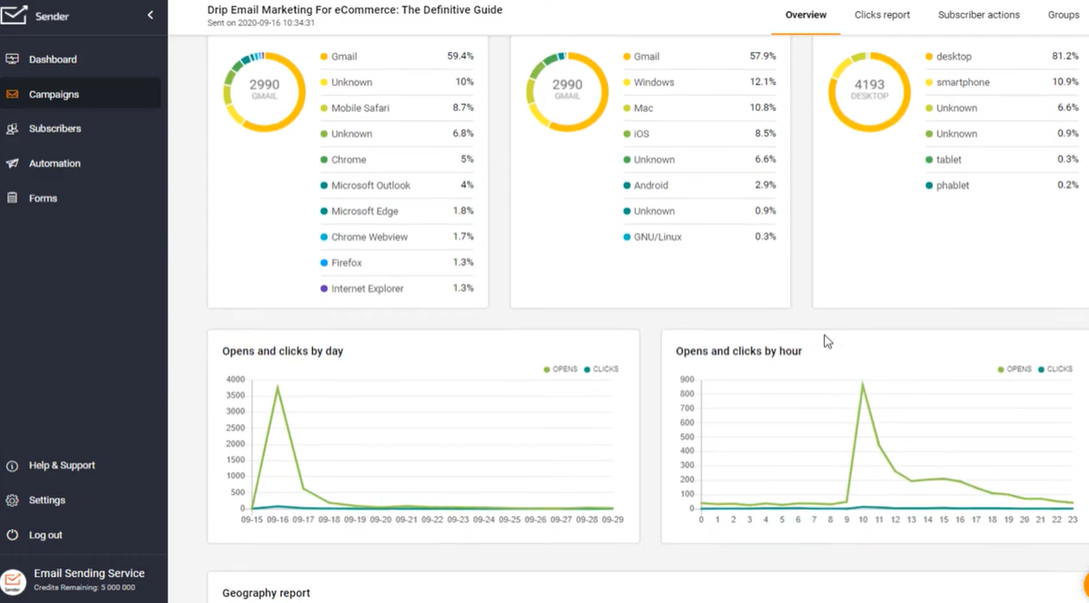Click the Sender envelope logo icon
1089x603 pixels.
pos(13,15)
